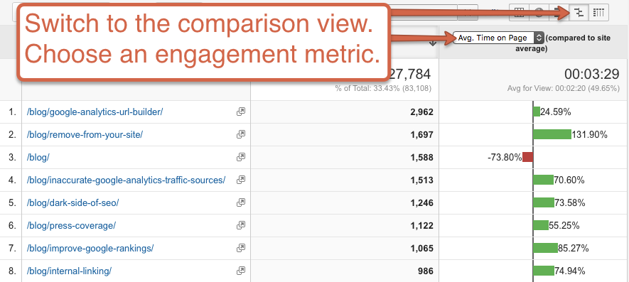Open remove-from-your-site page in new window icon
629x282 pixels.
(241, 135)
